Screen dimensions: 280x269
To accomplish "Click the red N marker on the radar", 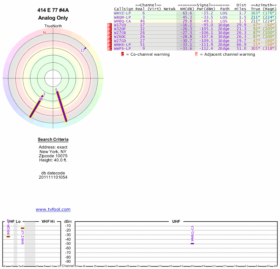I will pos(44,33).
